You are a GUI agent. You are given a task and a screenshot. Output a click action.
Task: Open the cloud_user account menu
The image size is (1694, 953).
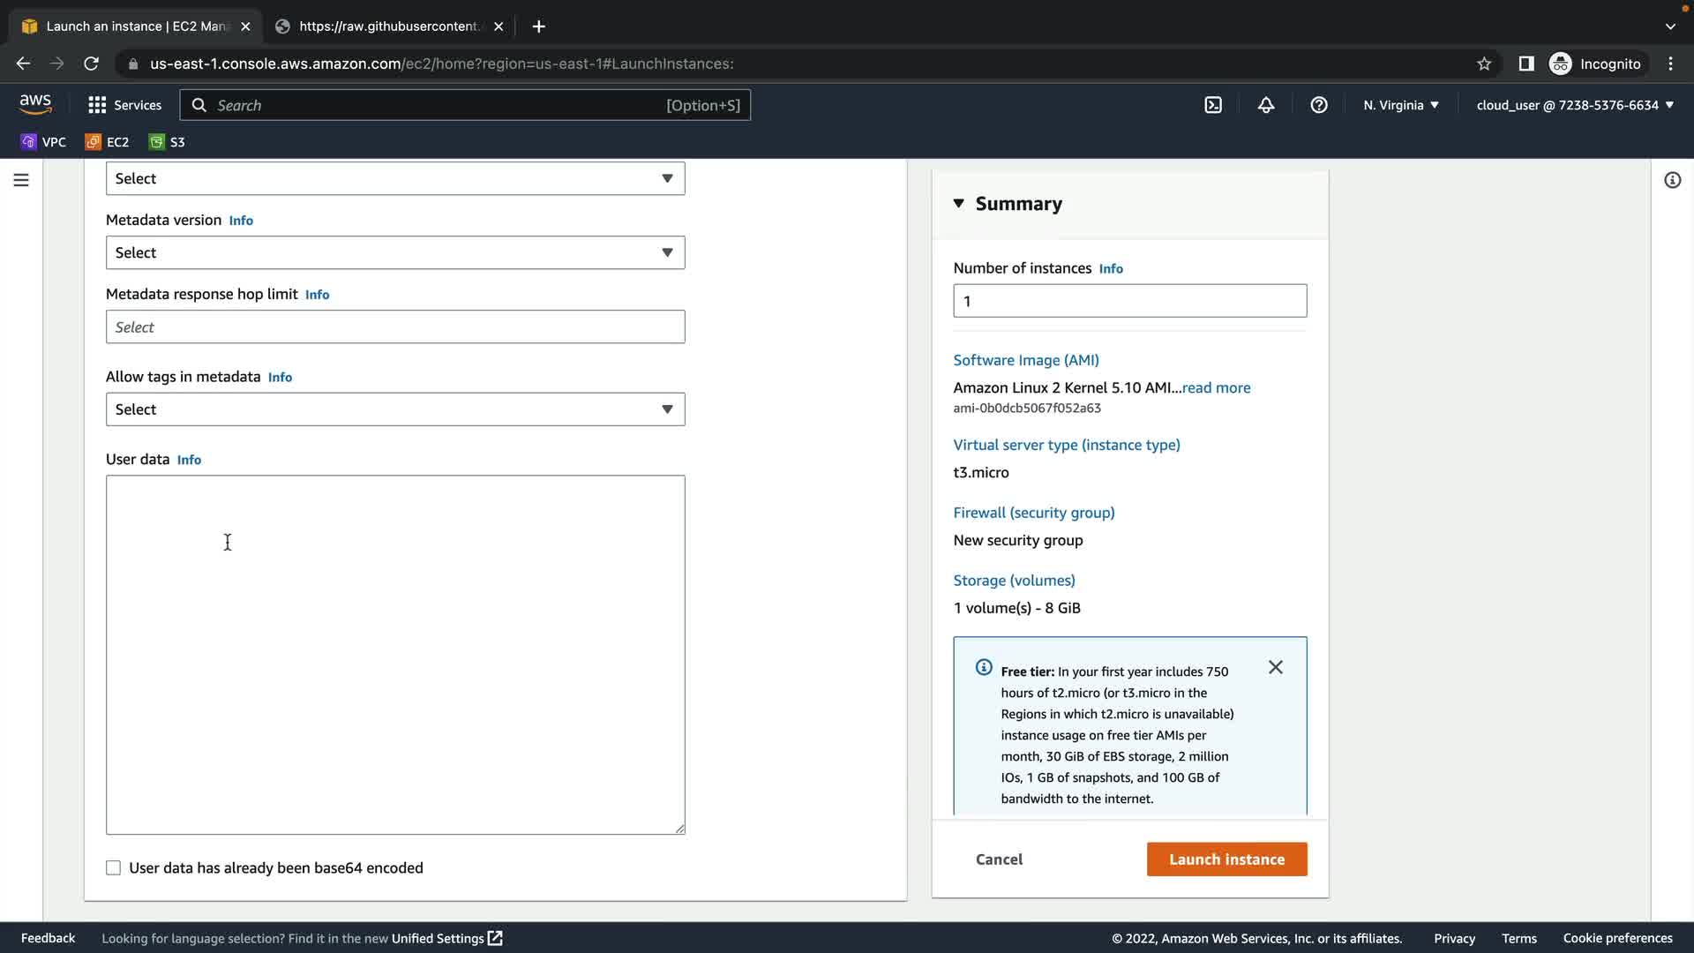[x=1574, y=105]
